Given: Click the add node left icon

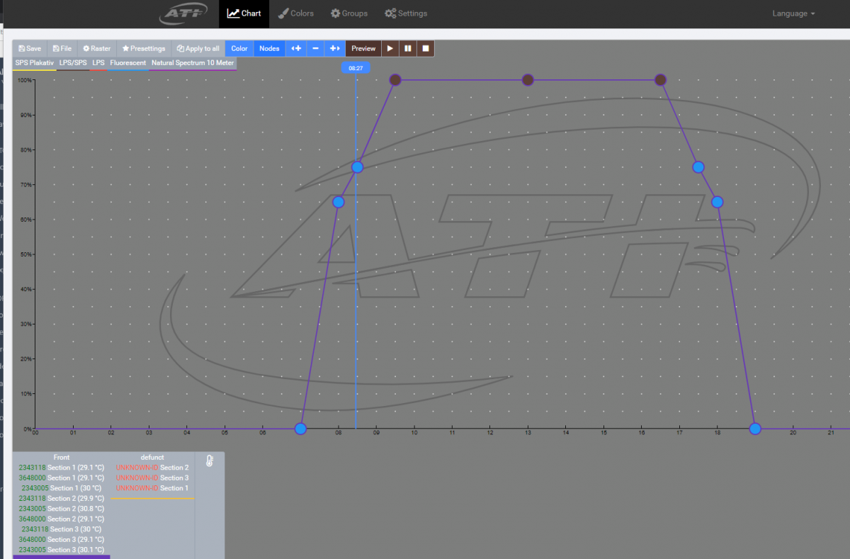Looking at the screenshot, I should pyautogui.click(x=296, y=48).
